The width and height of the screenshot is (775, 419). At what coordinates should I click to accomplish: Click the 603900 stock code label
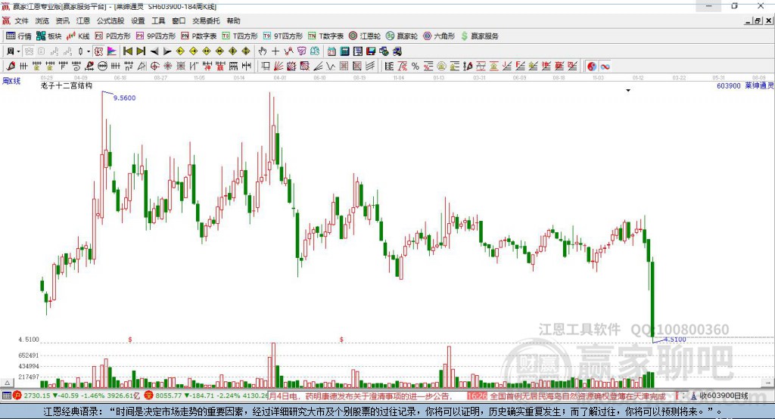click(729, 85)
